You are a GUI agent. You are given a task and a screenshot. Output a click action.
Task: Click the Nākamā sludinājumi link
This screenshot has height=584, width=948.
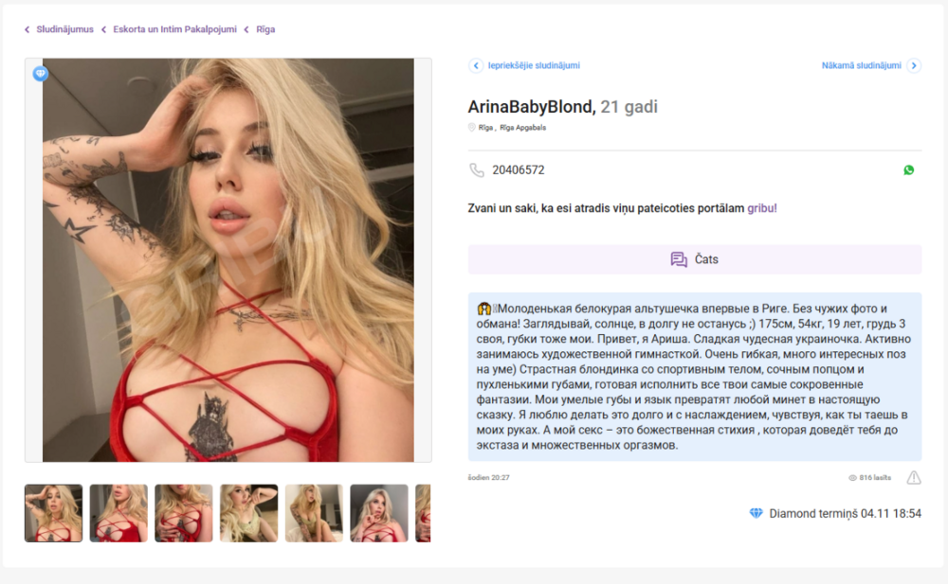[x=861, y=65]
